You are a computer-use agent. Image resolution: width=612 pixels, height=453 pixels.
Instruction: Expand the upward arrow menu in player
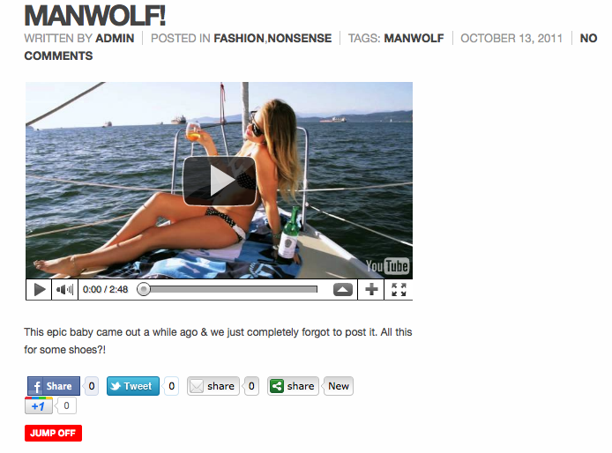(343, 289)
